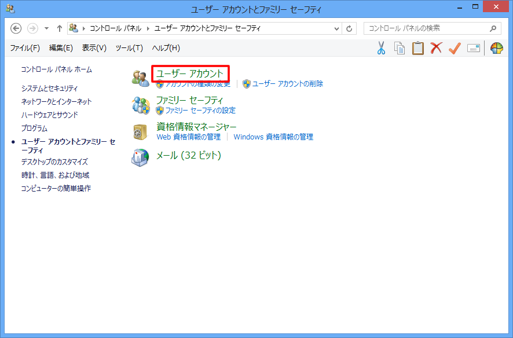513x338 pixels.
Task: Go back with the Back arrow
Action: [x=16, y=28]
